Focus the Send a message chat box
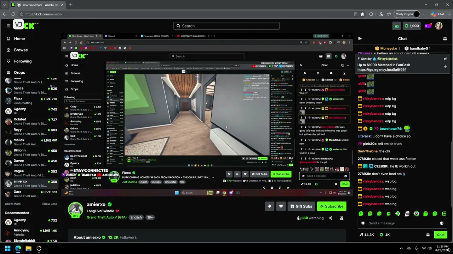453x254 pixels. coord(402,223)
